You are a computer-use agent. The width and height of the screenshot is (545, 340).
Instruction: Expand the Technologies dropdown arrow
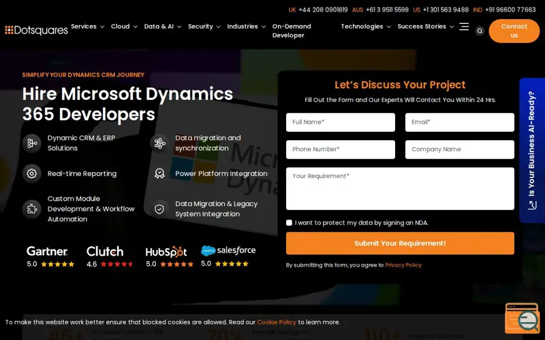(388, 27)
